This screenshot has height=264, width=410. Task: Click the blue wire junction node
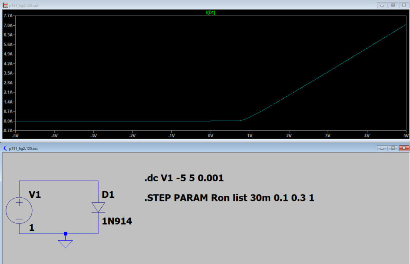[x=65, y=234]
